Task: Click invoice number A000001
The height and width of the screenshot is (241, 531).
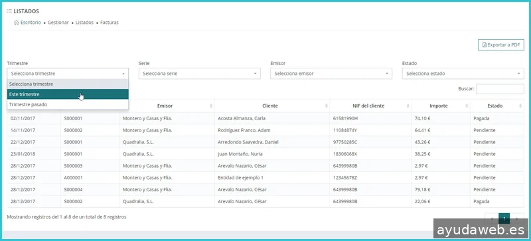Action: click(x=73, y=178)
